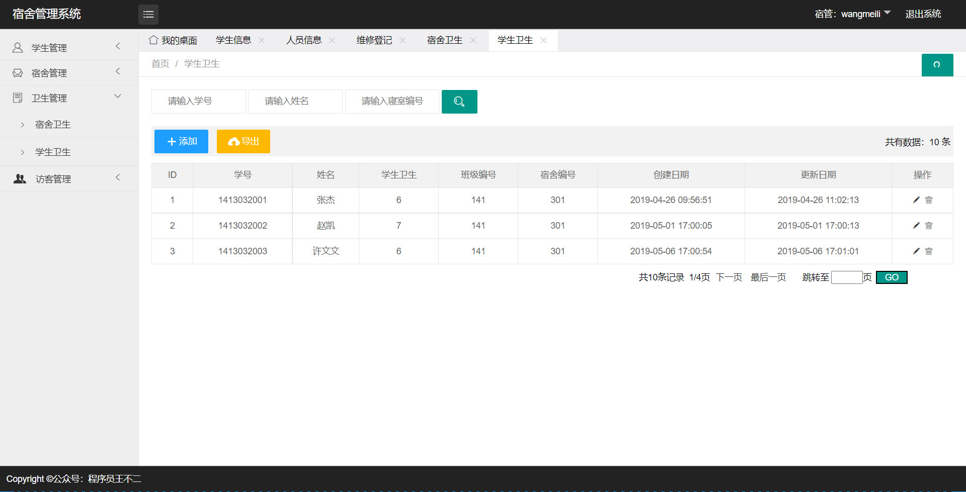The width and height of the screenshot is (966, 492).
Task: Click the student management person icon in sidebar
Action: 17,47
